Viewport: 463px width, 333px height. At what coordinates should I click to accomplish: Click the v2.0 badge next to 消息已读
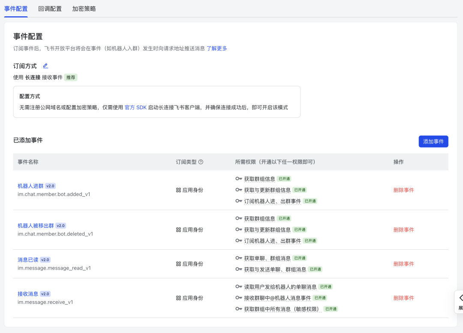click(x=46, y=259)
